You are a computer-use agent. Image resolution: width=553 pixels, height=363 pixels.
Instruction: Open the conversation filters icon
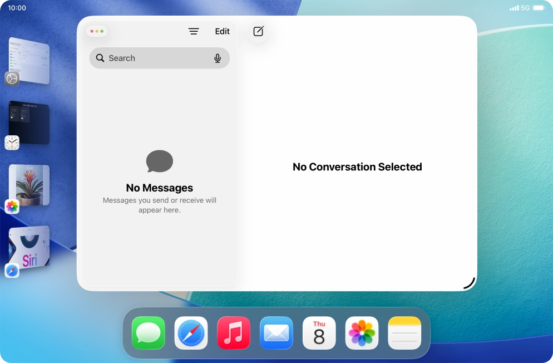(194, 31)
